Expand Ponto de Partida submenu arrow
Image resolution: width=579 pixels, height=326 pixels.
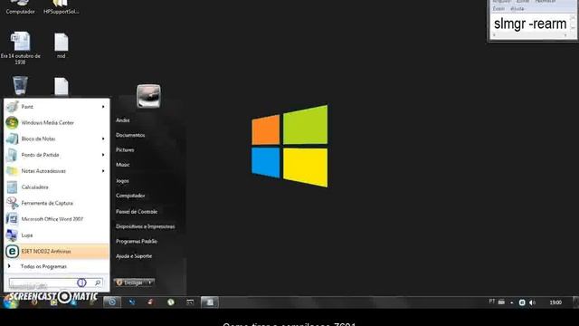click(103, 155)
